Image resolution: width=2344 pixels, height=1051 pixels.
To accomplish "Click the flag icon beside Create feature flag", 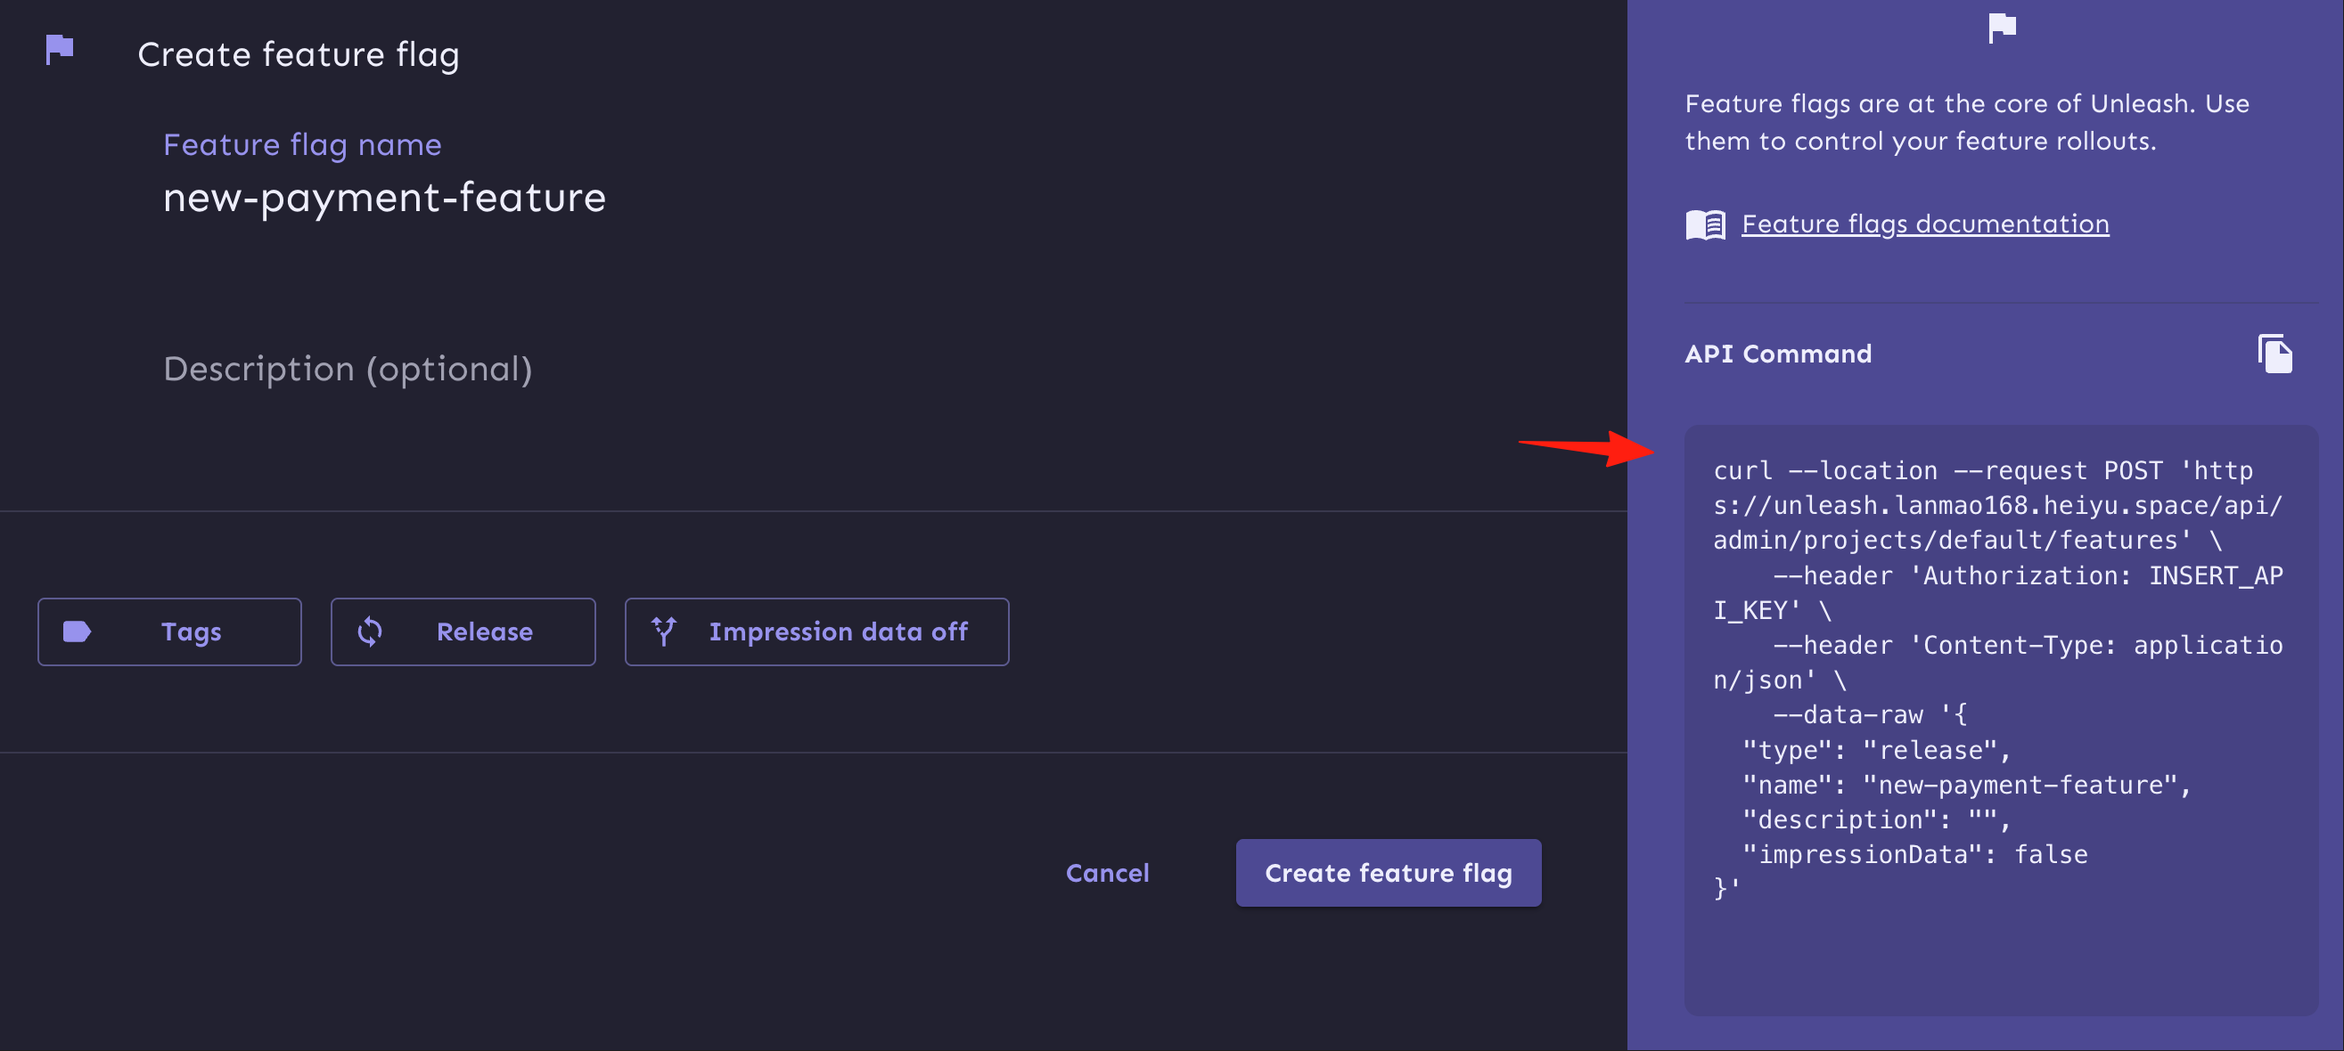I will click(x=59, y=49).
